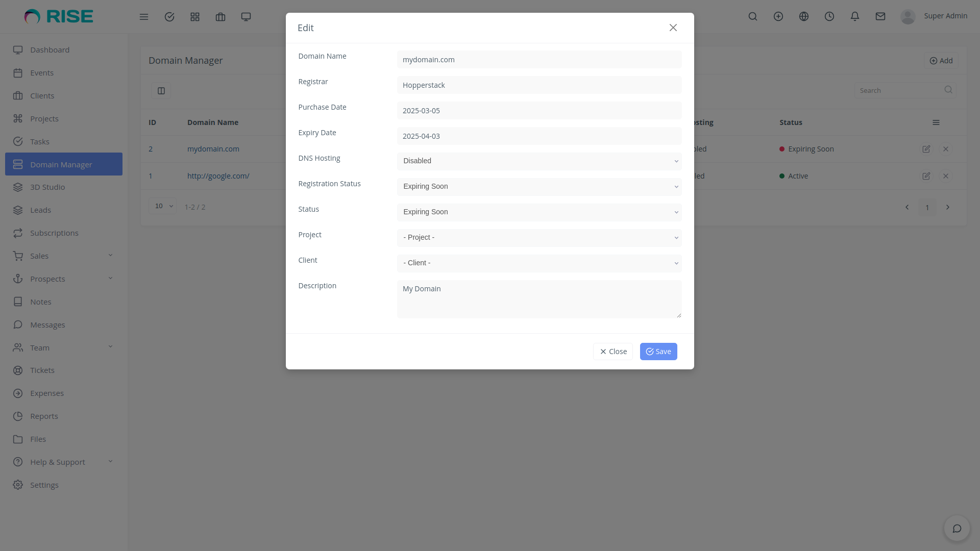
Task: Click the monitor icon next to briefcase
Action: click(x=246, y=16)
